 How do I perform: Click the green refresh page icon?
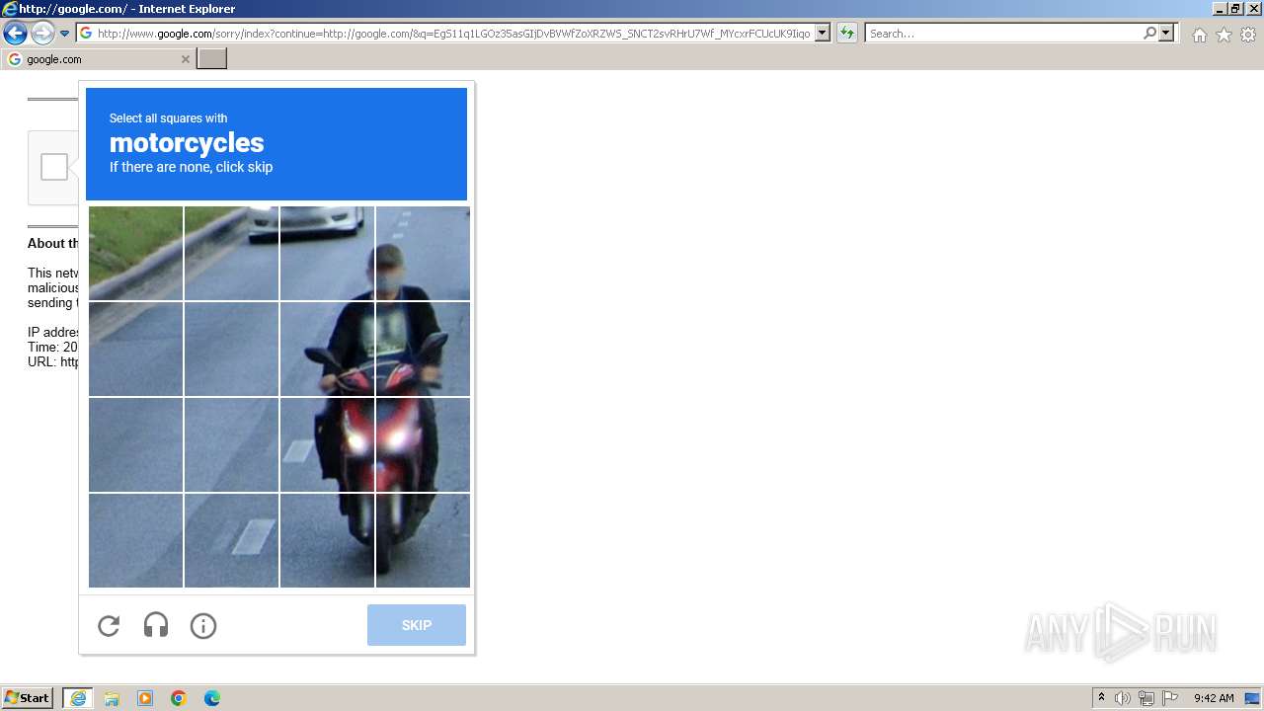click(847, 34)
